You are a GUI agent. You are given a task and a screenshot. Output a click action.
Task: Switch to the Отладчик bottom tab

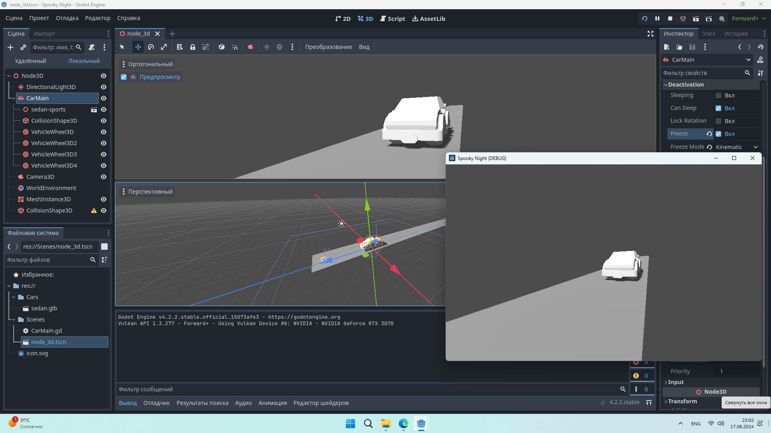point(156,403)
